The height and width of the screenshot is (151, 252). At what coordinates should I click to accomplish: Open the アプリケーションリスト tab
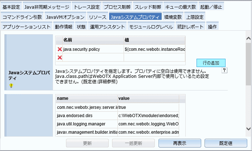point(26,27)
